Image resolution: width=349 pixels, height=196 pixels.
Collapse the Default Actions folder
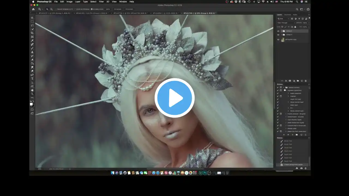(x=284, y=87)
